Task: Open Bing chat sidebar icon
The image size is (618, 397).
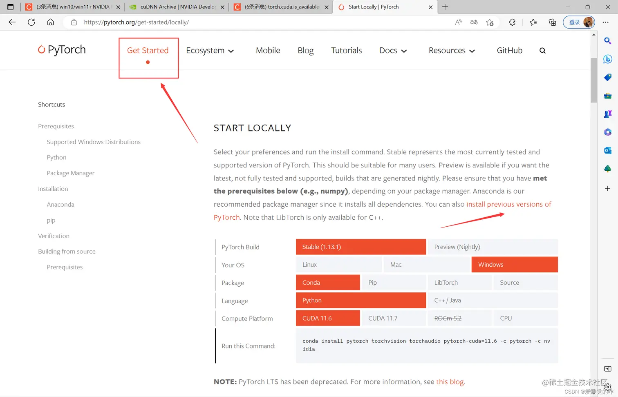Action: pyautogui.click(x=608, y=59)
